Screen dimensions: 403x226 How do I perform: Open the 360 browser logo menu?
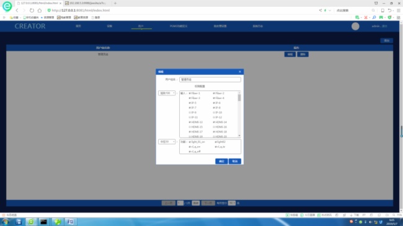click(7, 6)
